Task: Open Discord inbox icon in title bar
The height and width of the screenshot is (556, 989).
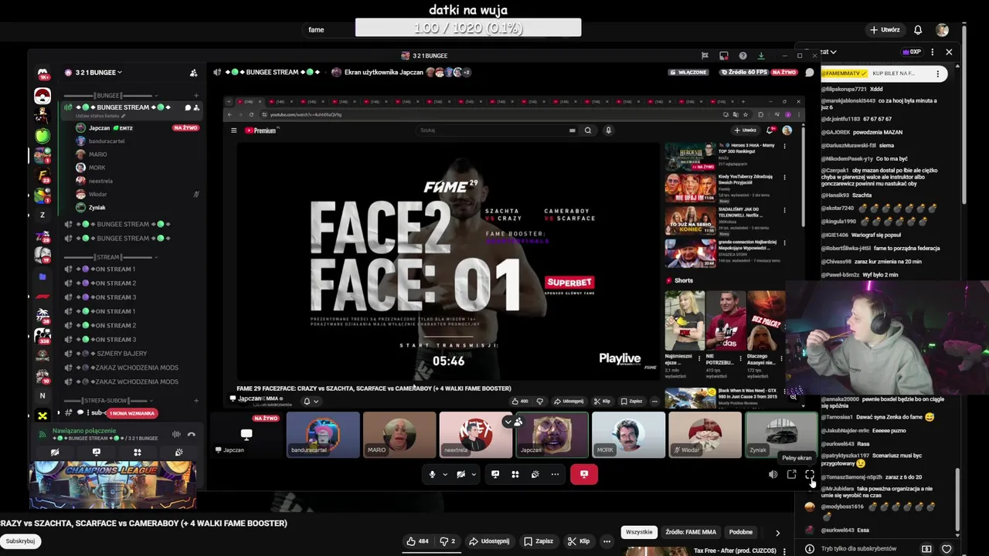Action: pyautogui.click(x=724, y=56)
